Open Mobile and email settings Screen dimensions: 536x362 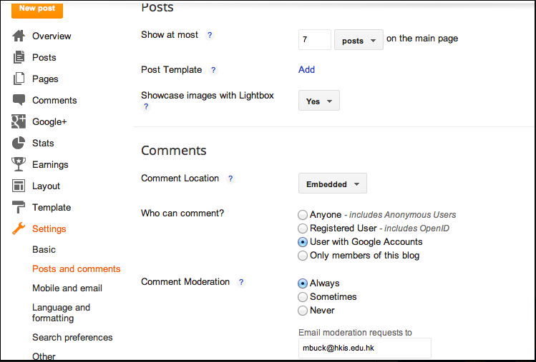pos(67,288)
